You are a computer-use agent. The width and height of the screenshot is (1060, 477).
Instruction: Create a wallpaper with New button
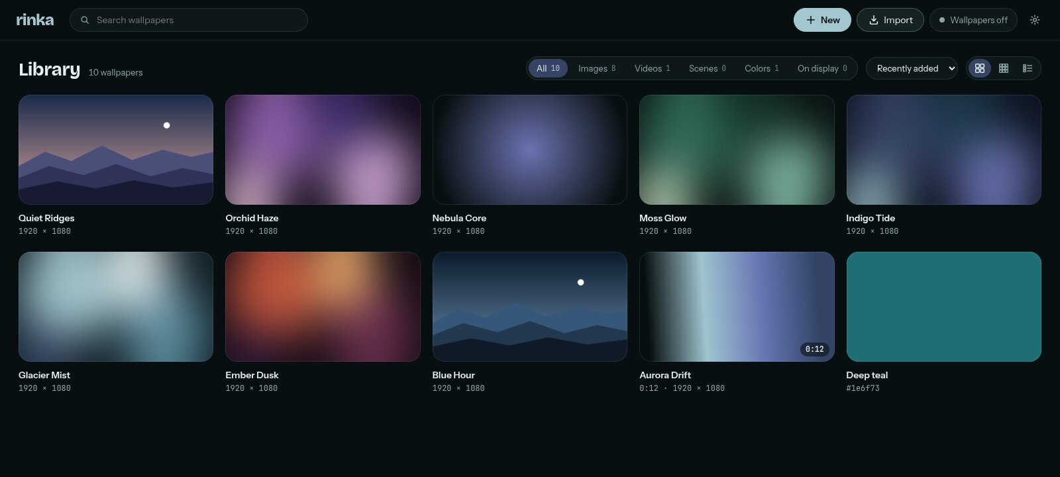[x=822, y=20]
